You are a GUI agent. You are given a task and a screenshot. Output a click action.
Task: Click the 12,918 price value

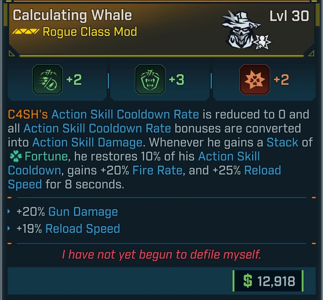(276, 281)
